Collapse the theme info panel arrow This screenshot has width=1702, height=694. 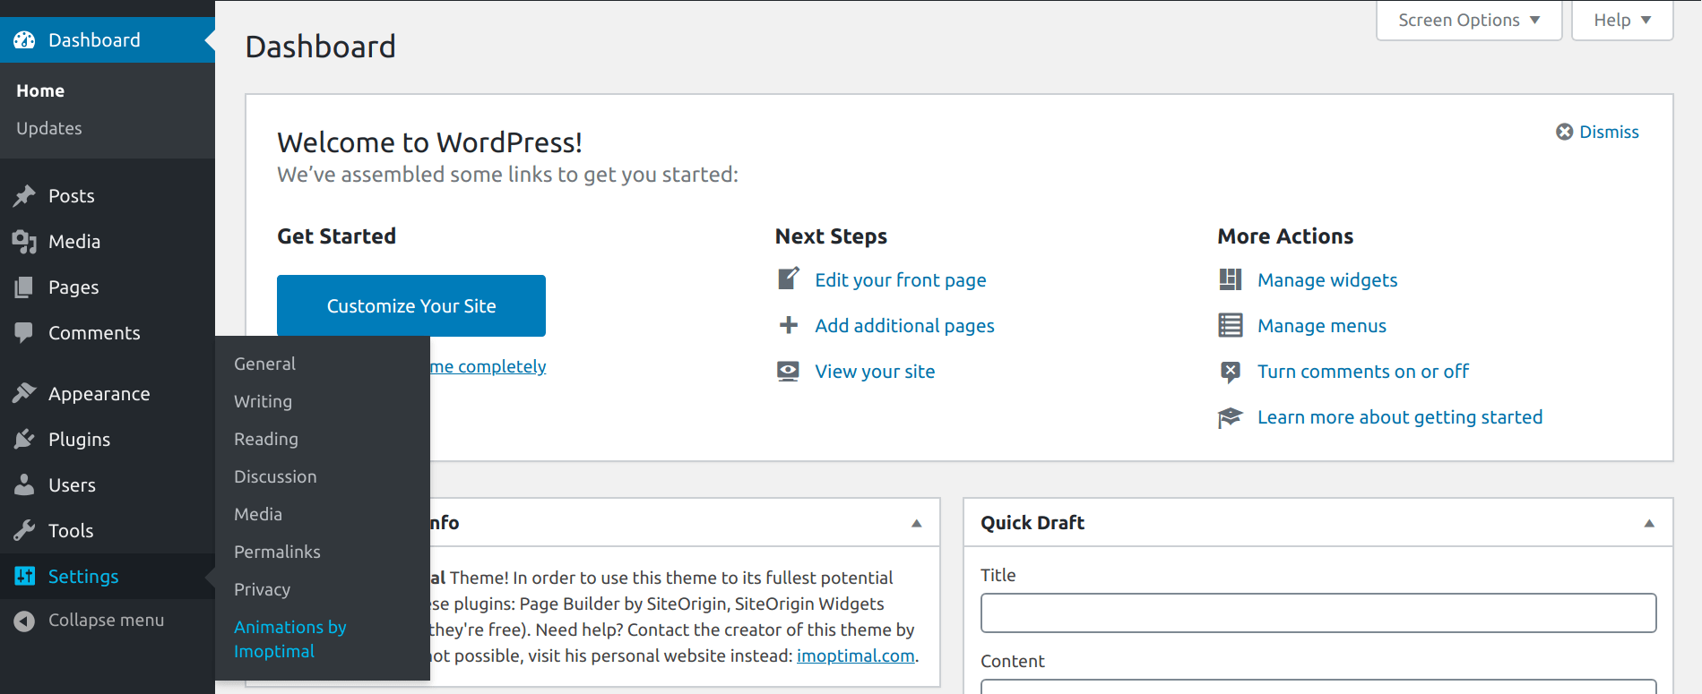point(916,523)
